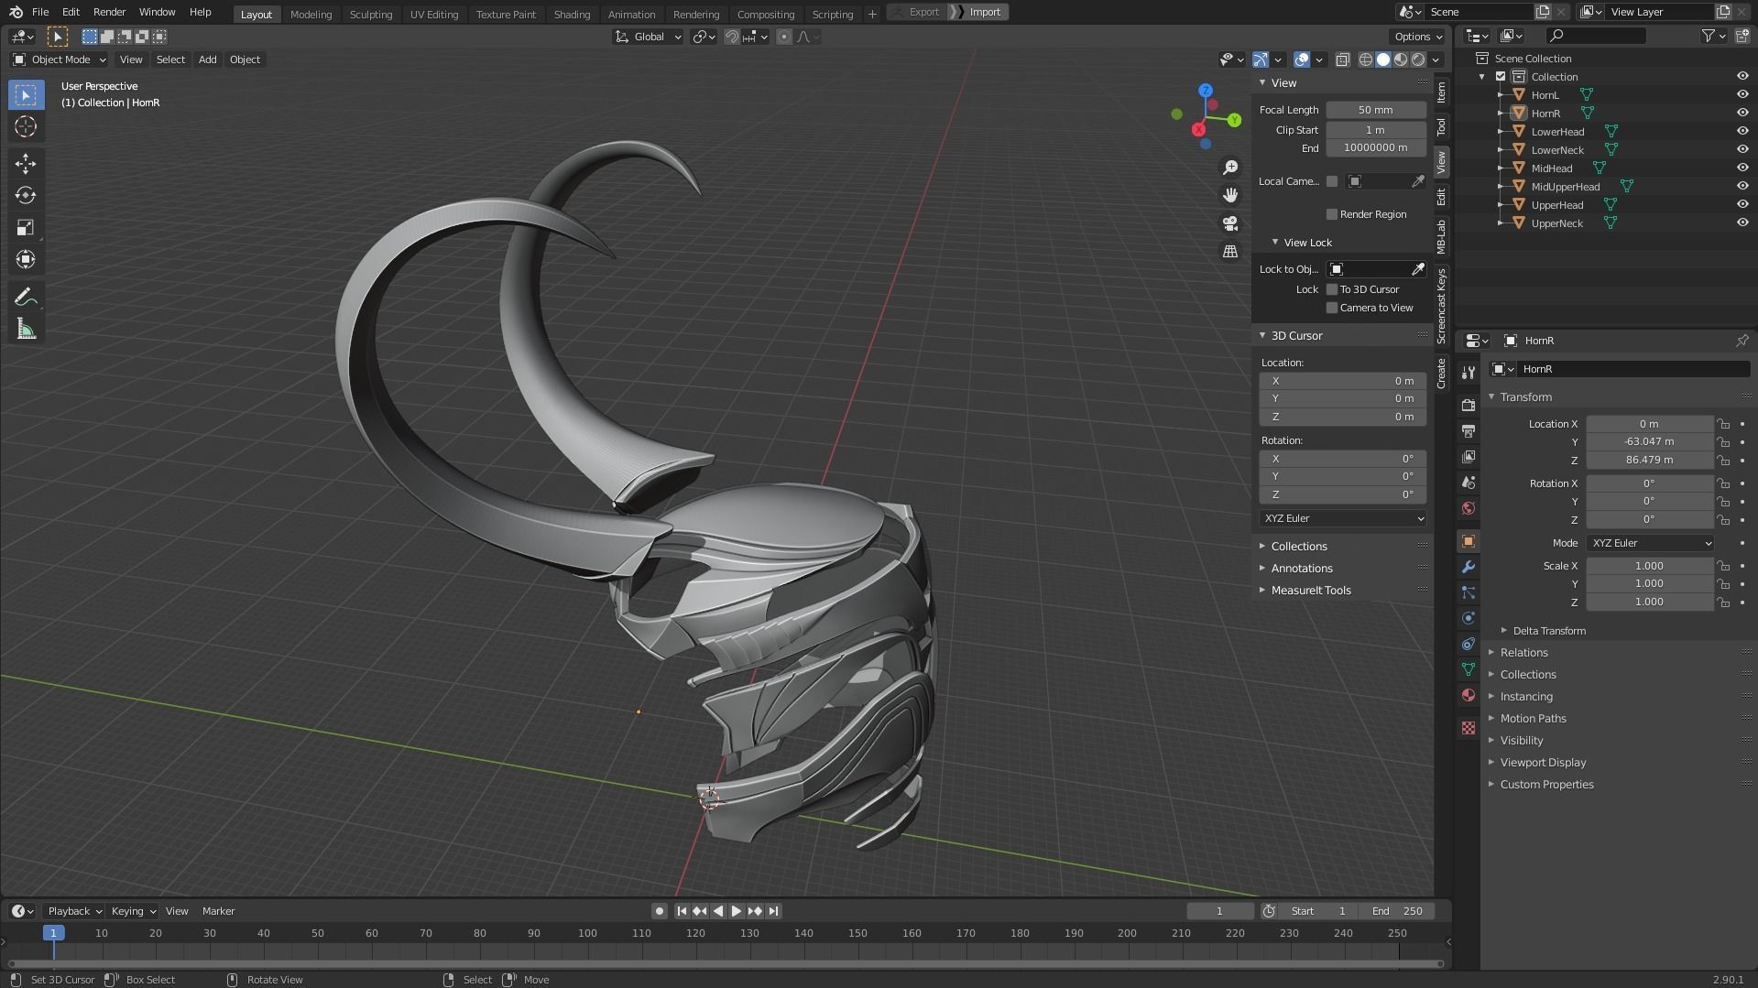Select the MidUpperHead object in outliner
Screen dimensions: 1758x988
pyautogui.click(x=1565, y=186)
